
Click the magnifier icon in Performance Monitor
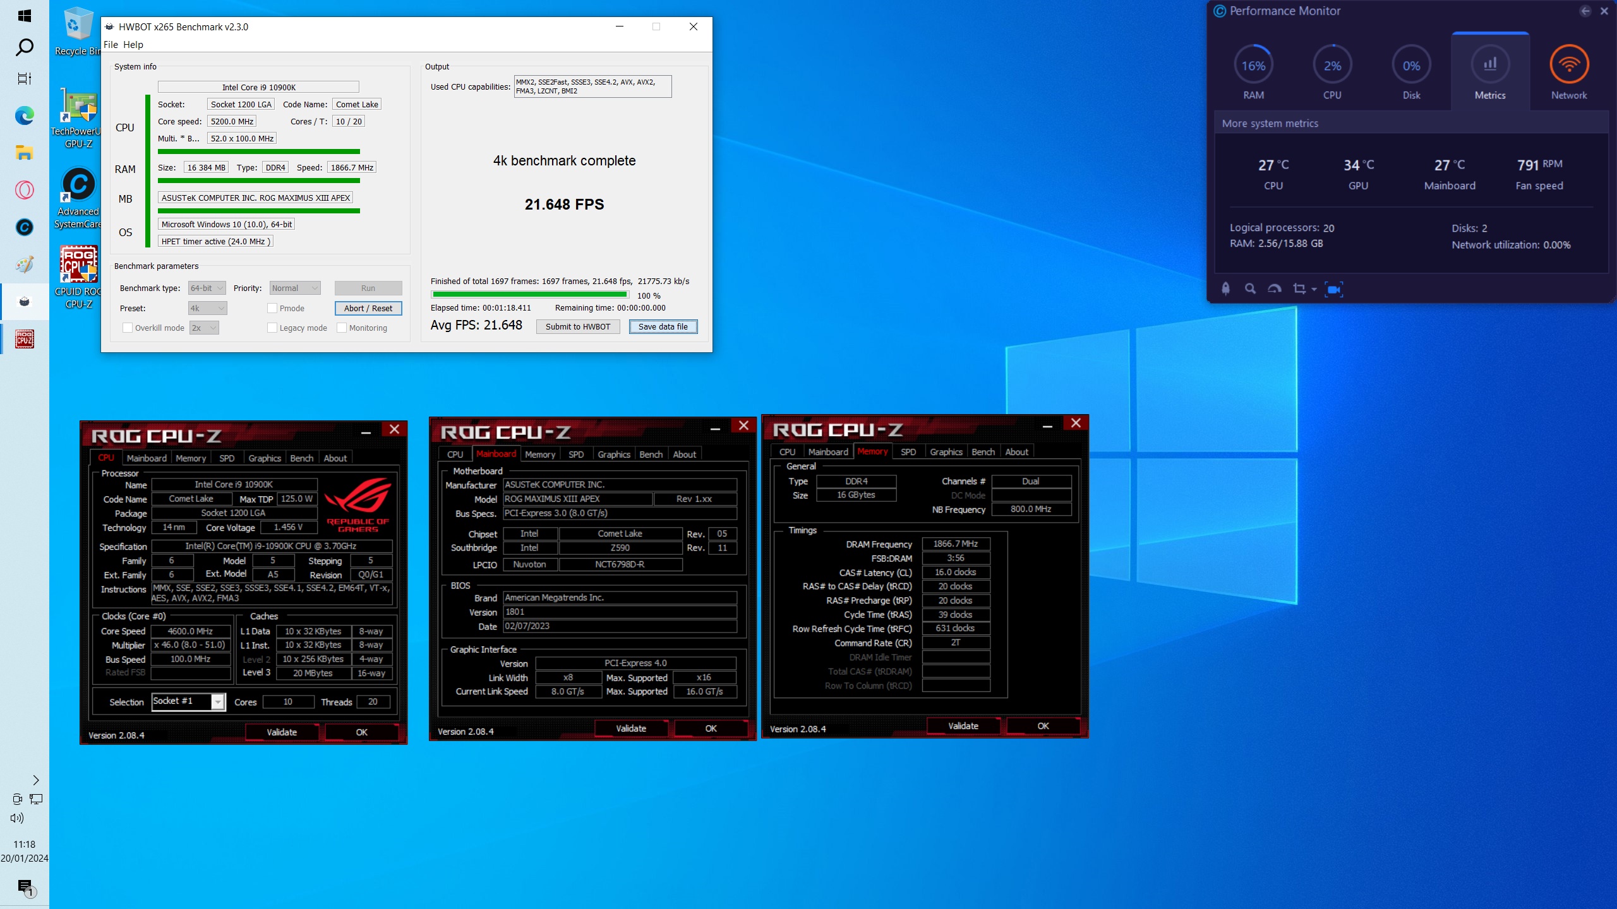click(x=1250, y=289)
